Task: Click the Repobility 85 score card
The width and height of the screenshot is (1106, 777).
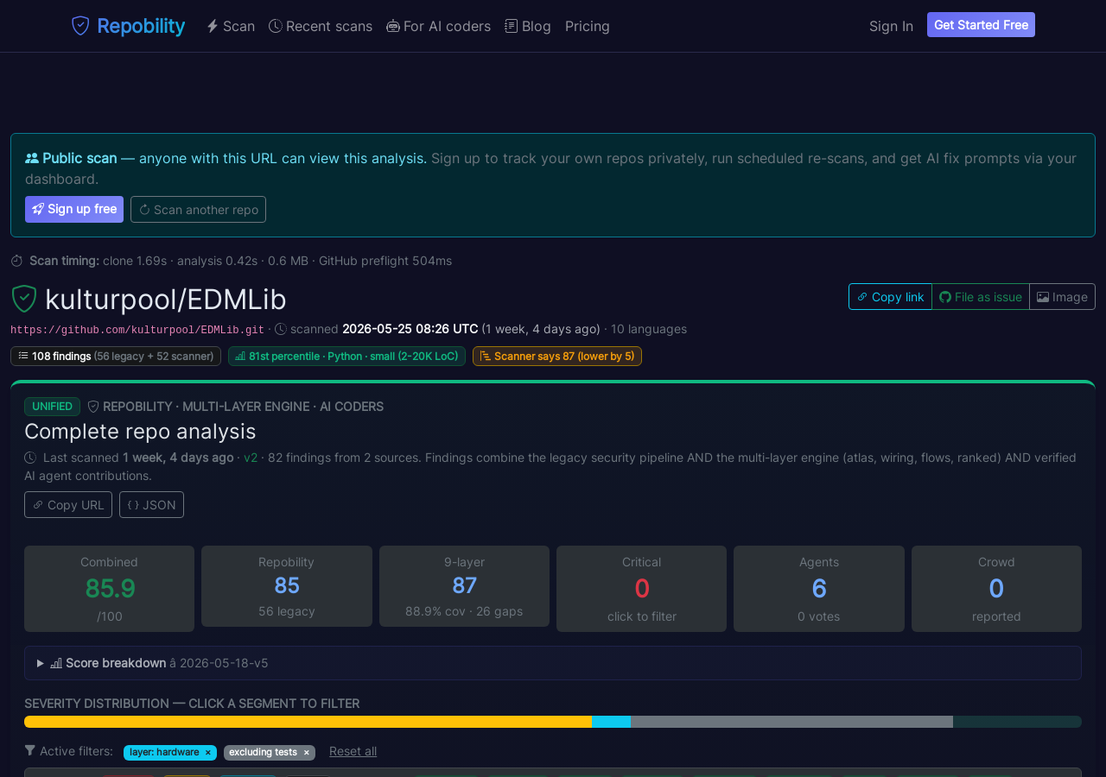Action: (x=287, y=586)
